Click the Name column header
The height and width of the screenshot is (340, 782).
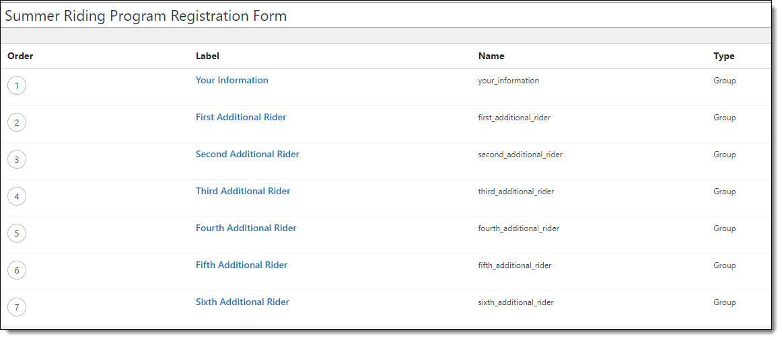[x=491, y=56]
